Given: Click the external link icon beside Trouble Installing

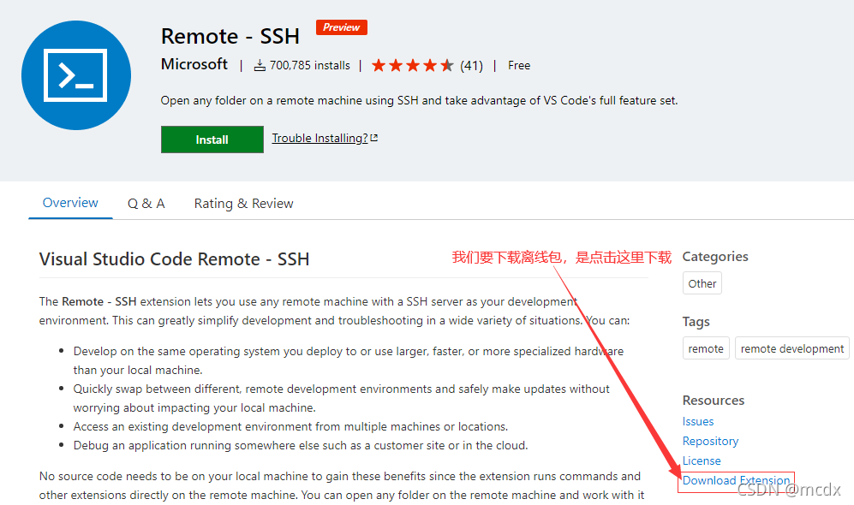Looking at the screenshot, I should point(374,138).
